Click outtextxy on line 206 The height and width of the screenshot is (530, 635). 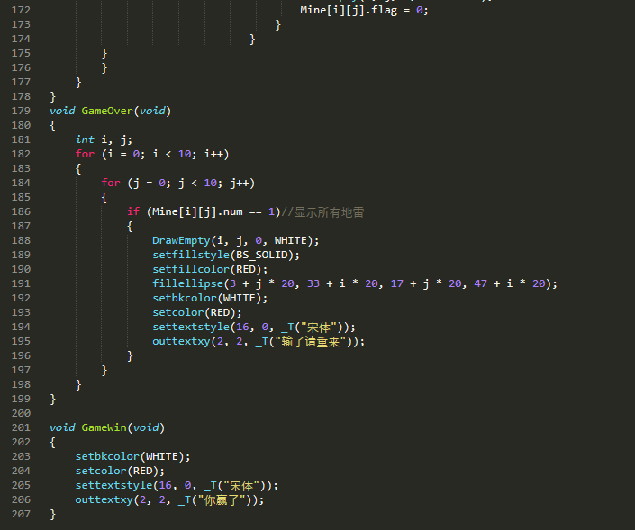coord(104,499)
